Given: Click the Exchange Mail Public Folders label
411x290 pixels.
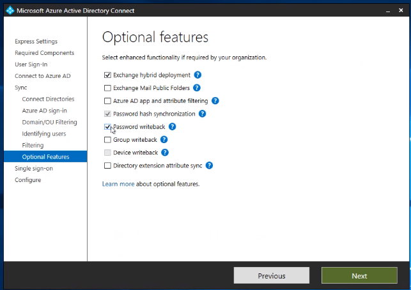Looking at the screenshot, I should pos(151,88).
